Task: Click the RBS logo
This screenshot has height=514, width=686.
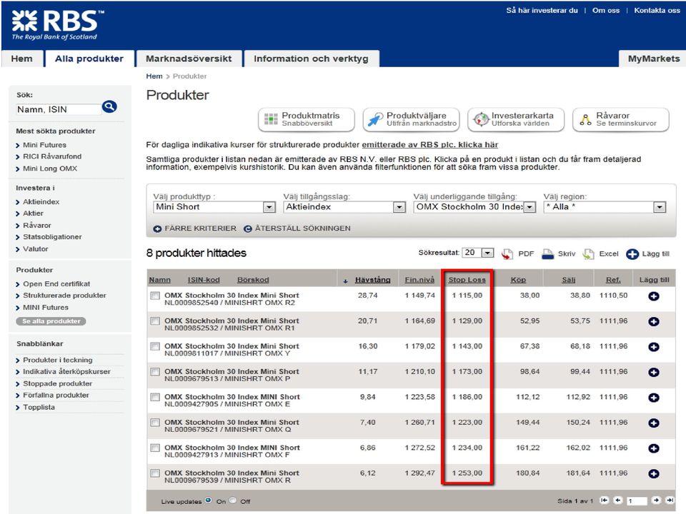Action: (58, 25)
